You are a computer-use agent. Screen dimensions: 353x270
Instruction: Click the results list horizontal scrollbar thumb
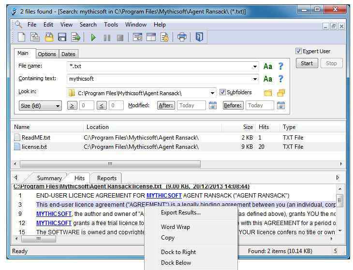[x=110, y=164]
